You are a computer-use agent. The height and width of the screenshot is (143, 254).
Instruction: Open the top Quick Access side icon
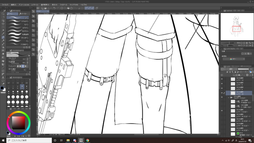(x=33, y=11)
